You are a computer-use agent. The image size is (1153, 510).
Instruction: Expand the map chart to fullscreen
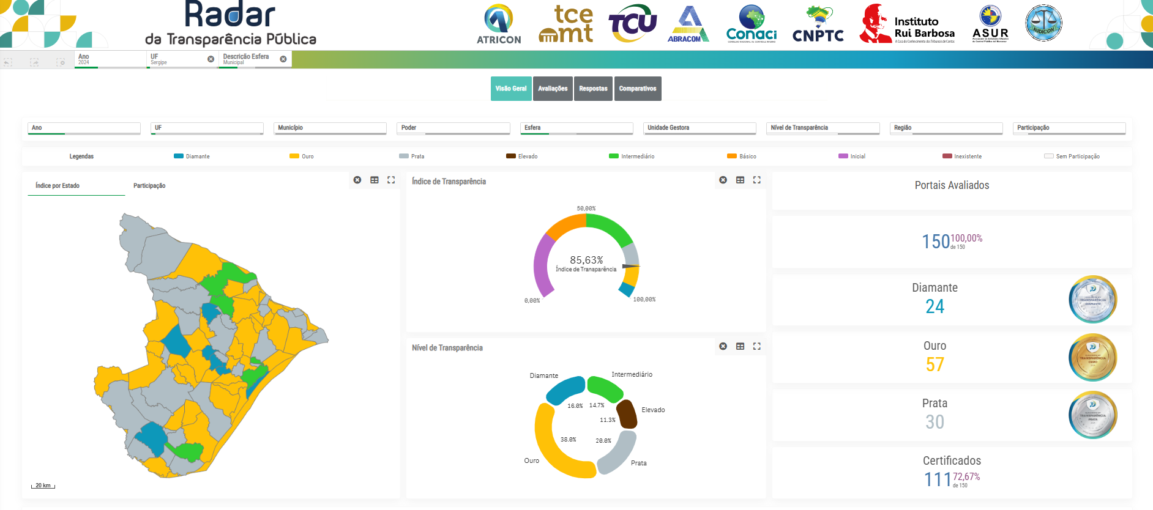coord(391,180)
